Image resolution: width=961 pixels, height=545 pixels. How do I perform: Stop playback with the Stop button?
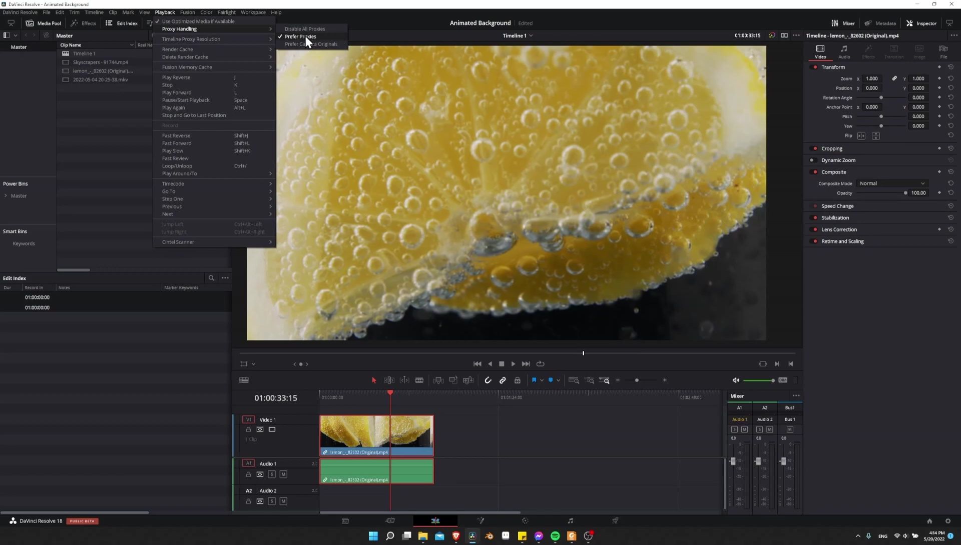coord(502,364)
